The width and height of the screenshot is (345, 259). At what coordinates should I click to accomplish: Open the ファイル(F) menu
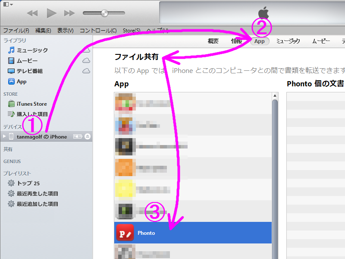tap(16, 30)
